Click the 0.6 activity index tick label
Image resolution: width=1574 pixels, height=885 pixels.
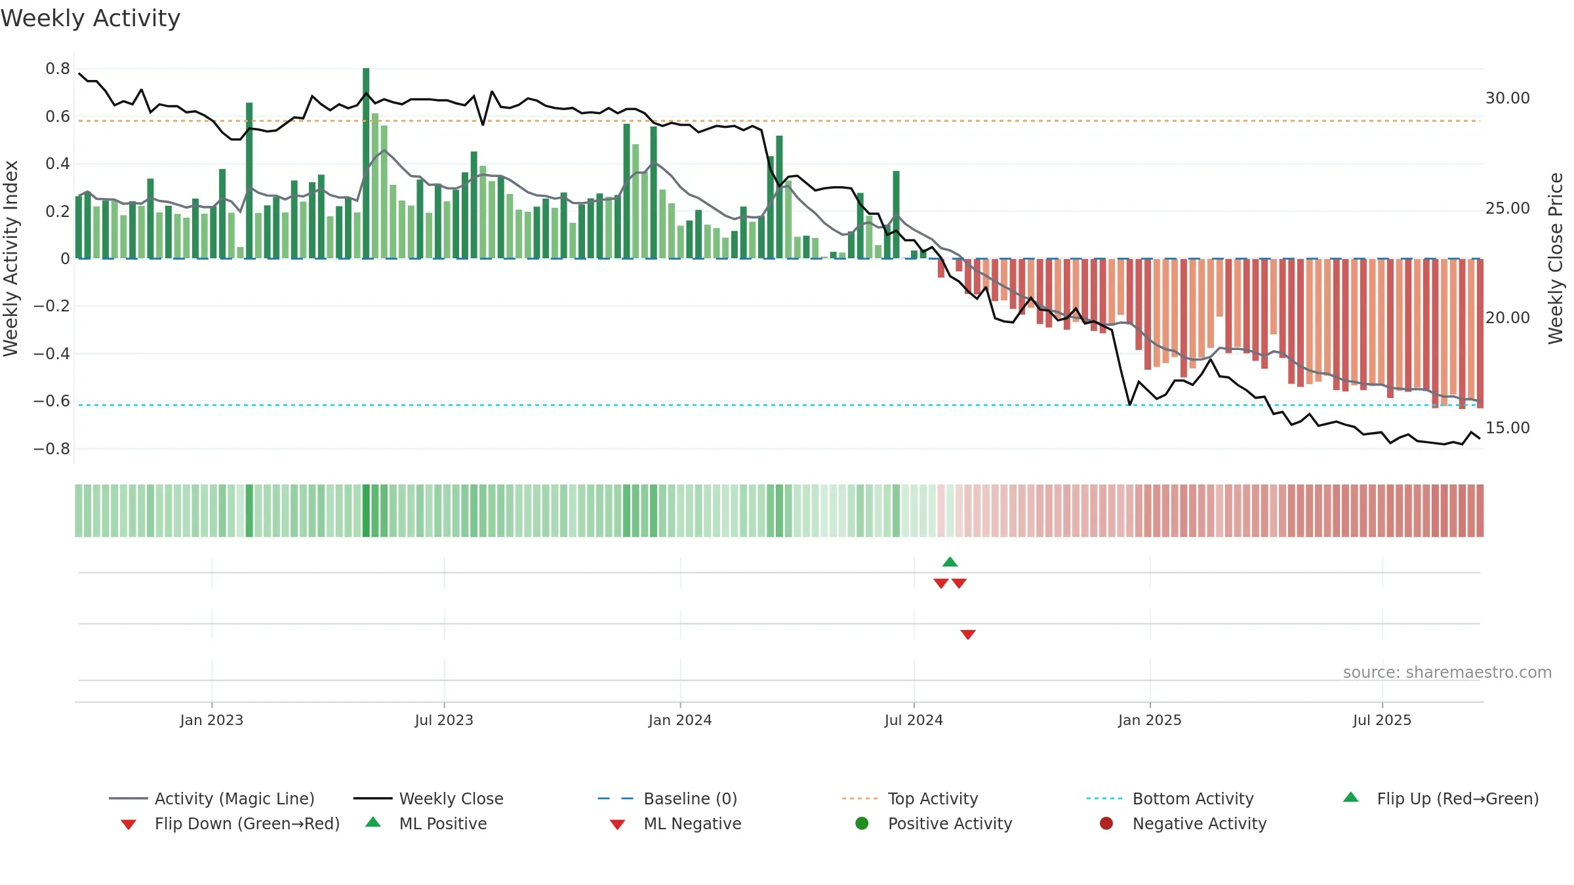pos(58,117)
